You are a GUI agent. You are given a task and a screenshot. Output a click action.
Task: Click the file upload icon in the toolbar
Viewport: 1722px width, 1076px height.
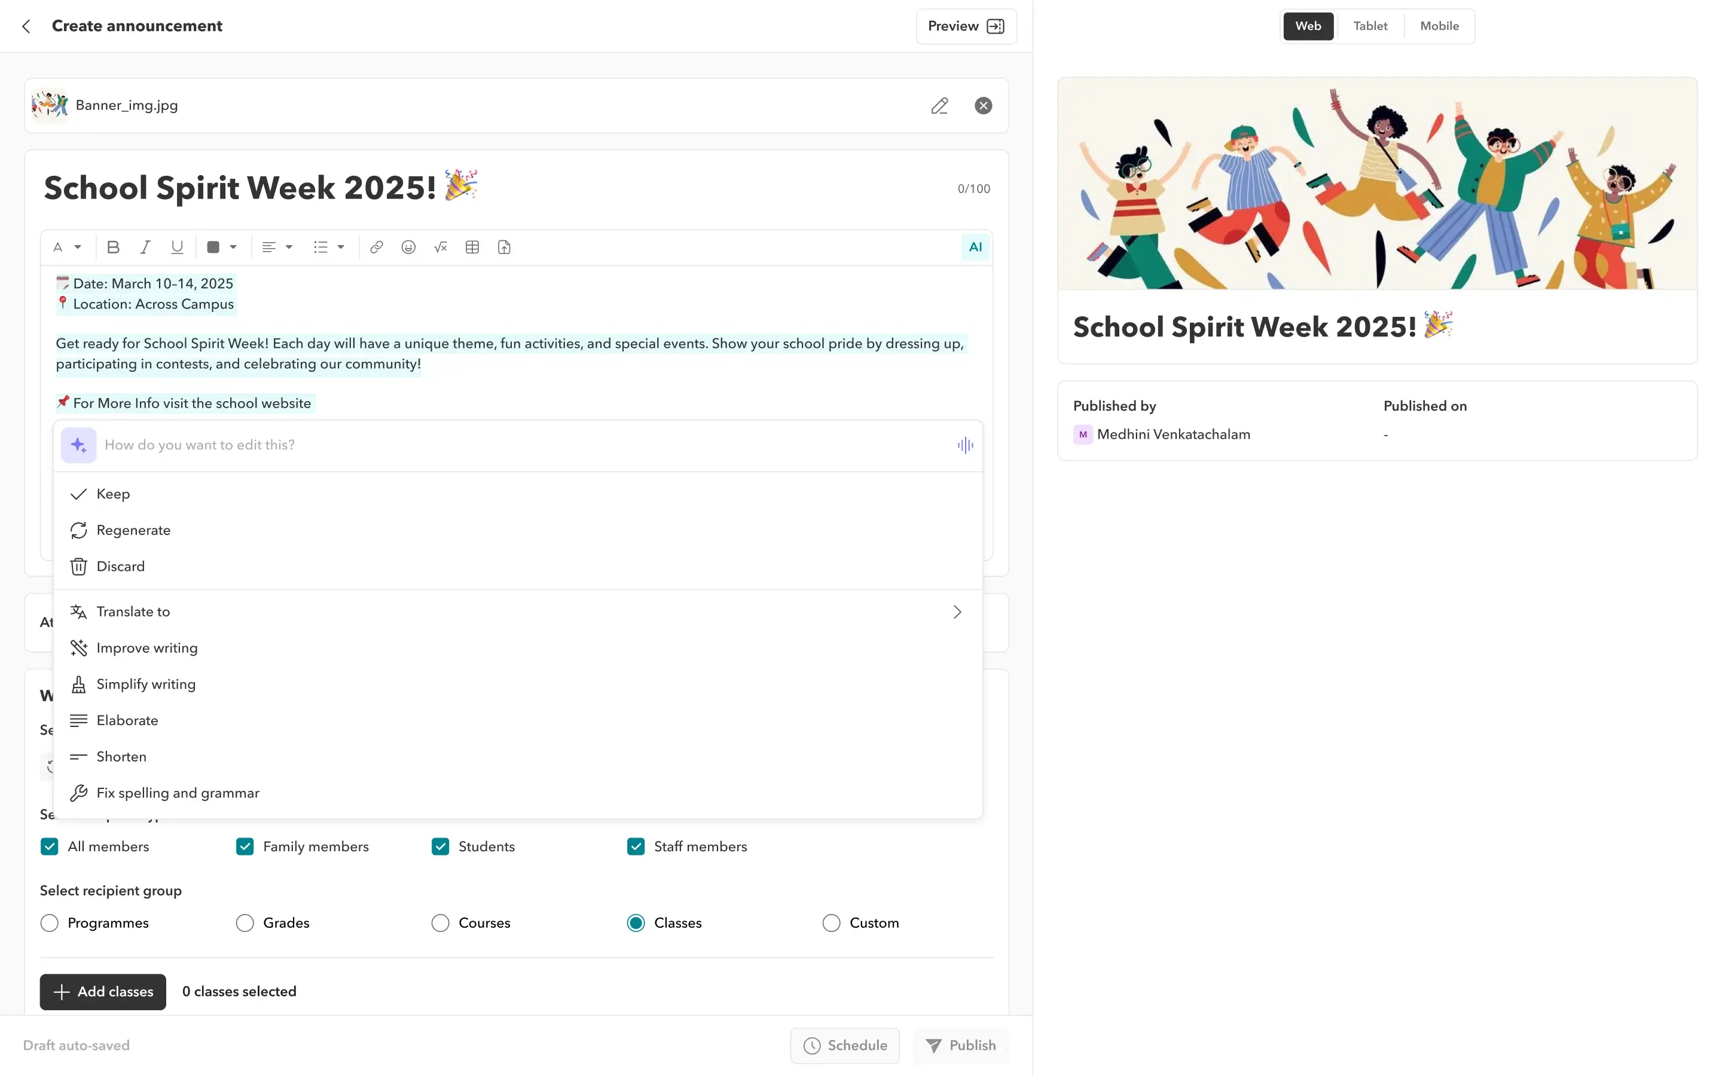[505, 247]
